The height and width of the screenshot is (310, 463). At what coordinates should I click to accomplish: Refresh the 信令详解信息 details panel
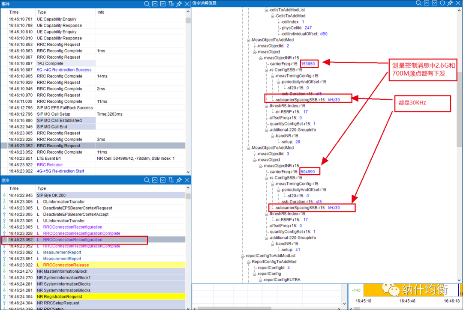pyautogui.click(x=442, y=3)
